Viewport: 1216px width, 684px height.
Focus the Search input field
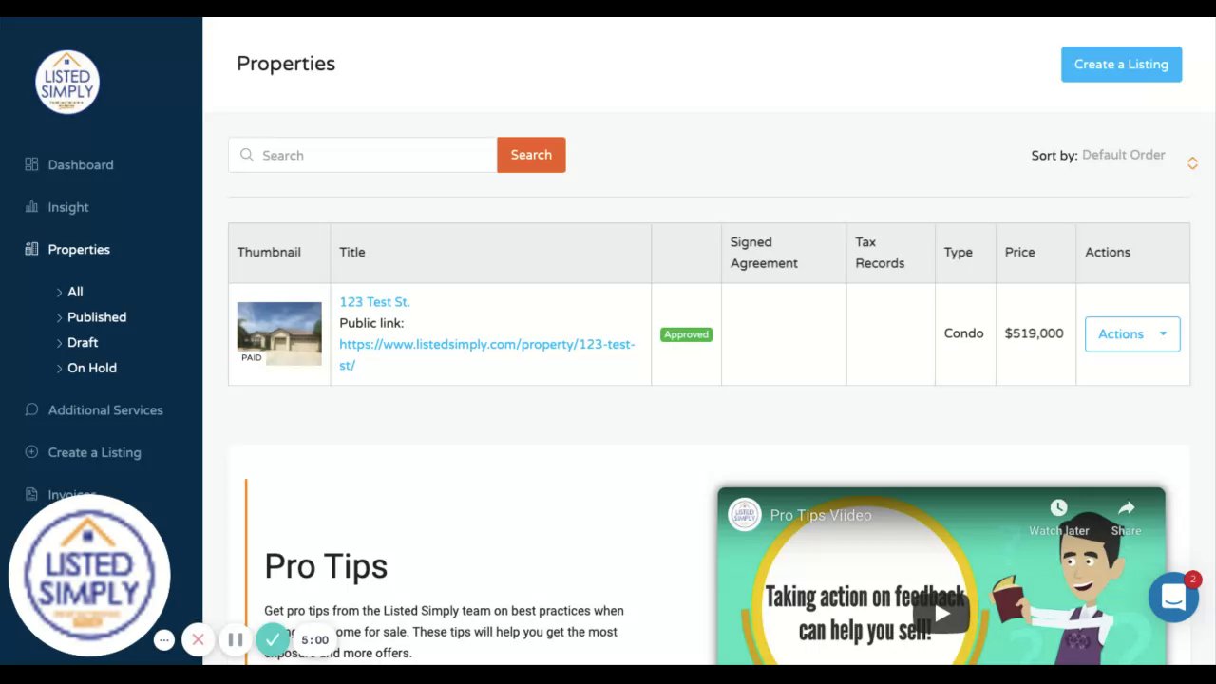(362, 155)
